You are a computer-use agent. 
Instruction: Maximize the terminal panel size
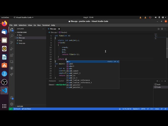tap(162, 81)
